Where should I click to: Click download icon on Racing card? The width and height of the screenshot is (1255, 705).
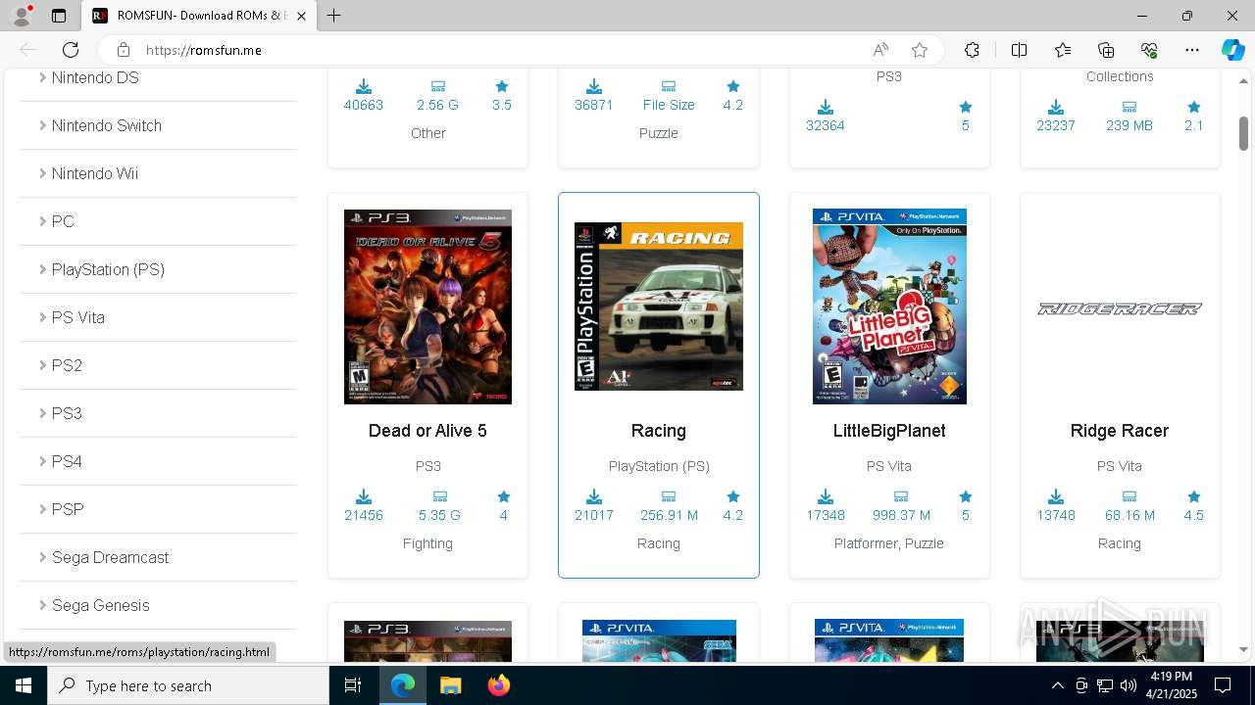tap(594, 496)
